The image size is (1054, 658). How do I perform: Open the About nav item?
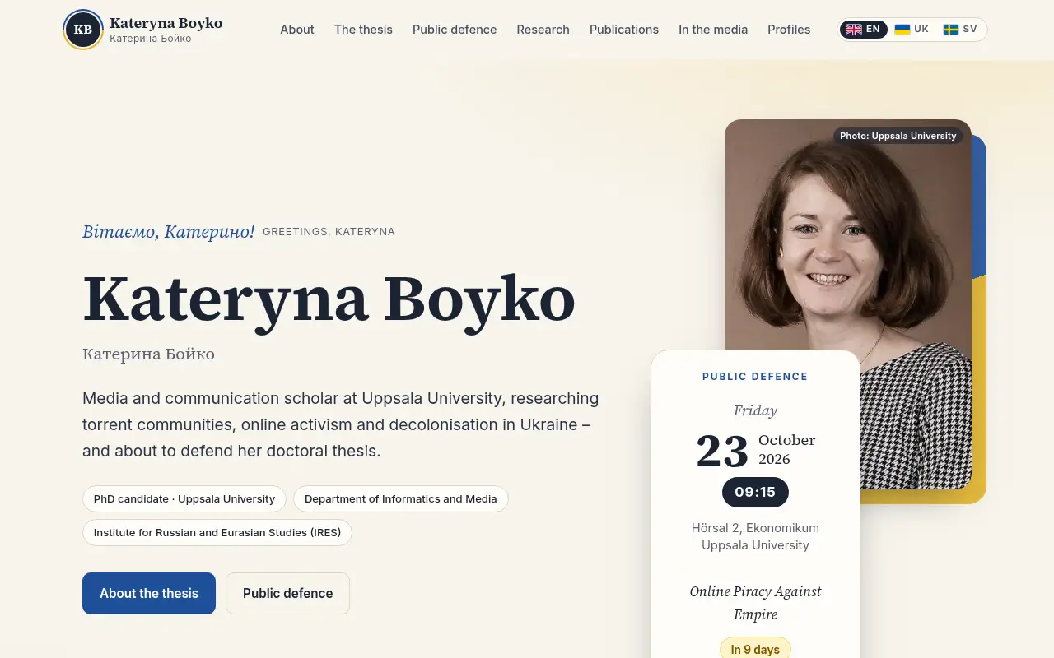297,30
